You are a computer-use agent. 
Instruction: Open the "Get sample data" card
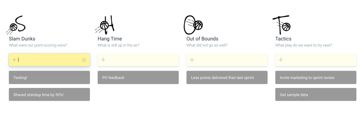[316, 95]
